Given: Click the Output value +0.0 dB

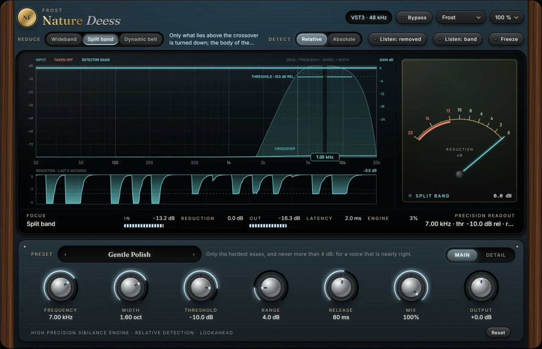Looking at the screenshot, I should tap(481, 317).
